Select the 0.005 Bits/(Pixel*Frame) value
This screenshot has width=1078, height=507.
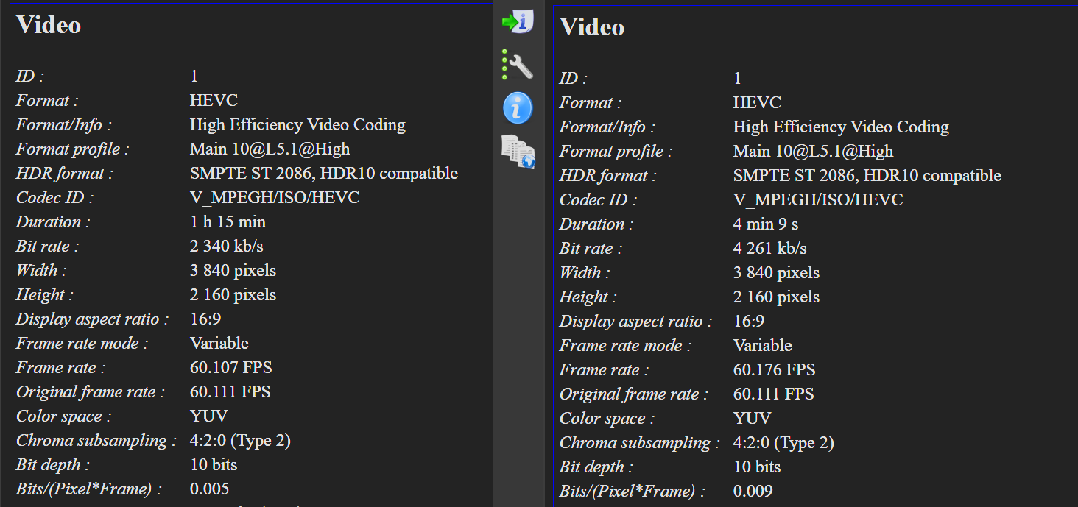pos(209,489)
